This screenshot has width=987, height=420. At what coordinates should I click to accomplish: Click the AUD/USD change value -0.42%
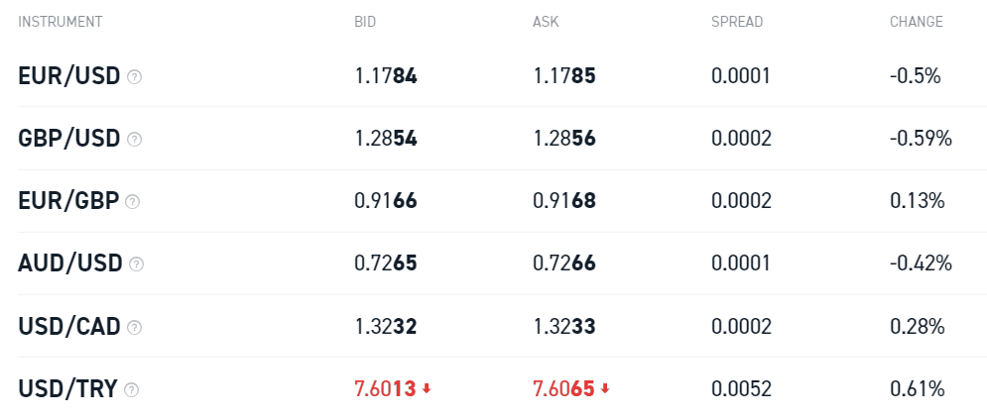coord(921,264)
